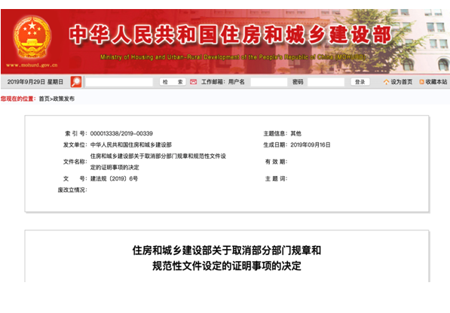This screenshot has width=450, height=313.
Task: Click the 您现在的位置 label
Action: 18,99
